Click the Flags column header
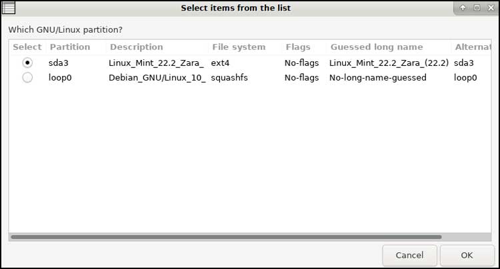The width and height of the screenshot is (500, 269). click(x=298, y=47)
